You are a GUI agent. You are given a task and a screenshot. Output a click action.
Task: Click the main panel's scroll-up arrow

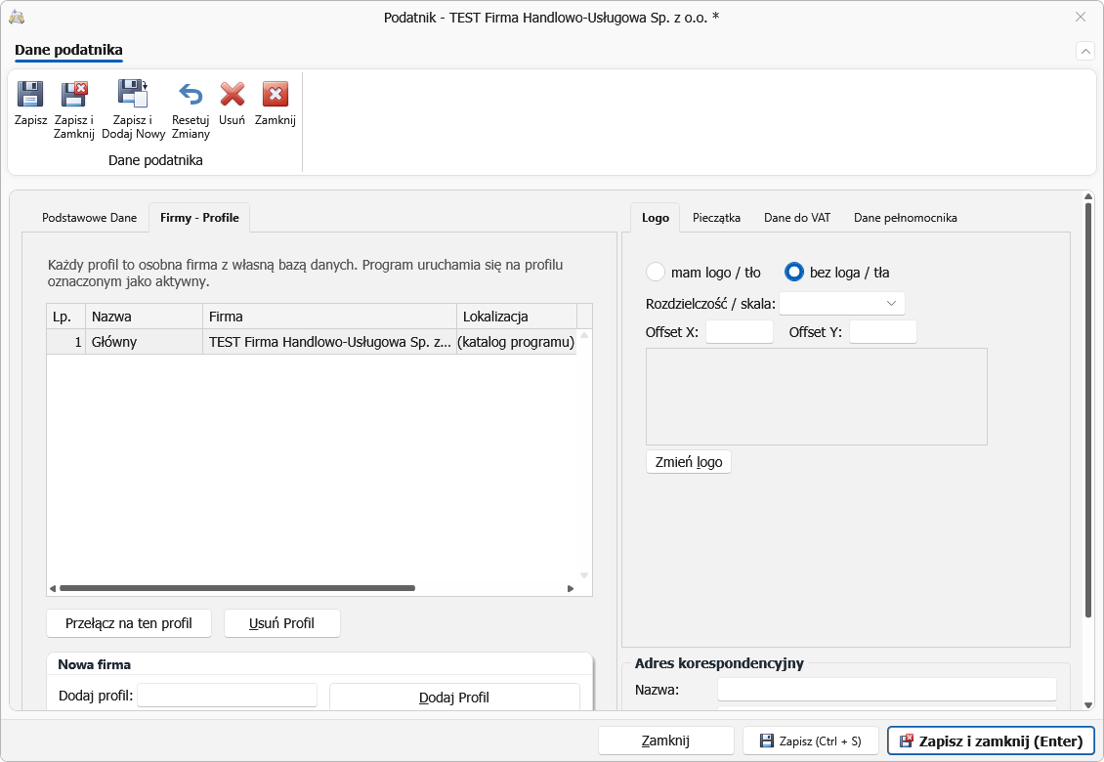pos(1087,196)
